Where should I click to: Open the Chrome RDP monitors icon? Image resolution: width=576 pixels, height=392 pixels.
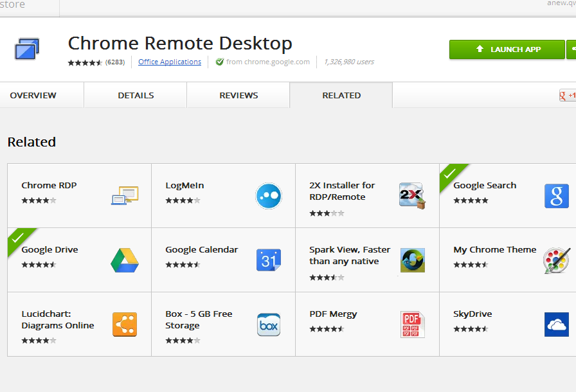(125, 195)
